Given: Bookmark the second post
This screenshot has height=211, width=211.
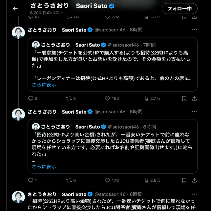Looking at the screenshot, I should pyautogui.click(x=184, y=180).
